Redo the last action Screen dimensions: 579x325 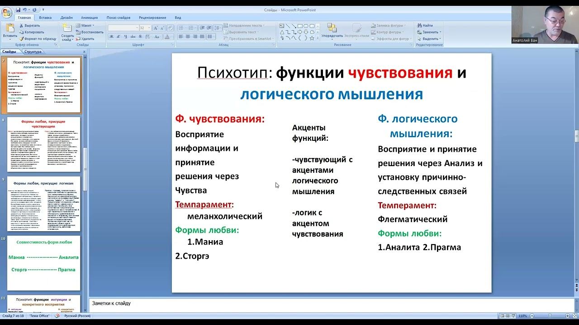pos(34,9)
